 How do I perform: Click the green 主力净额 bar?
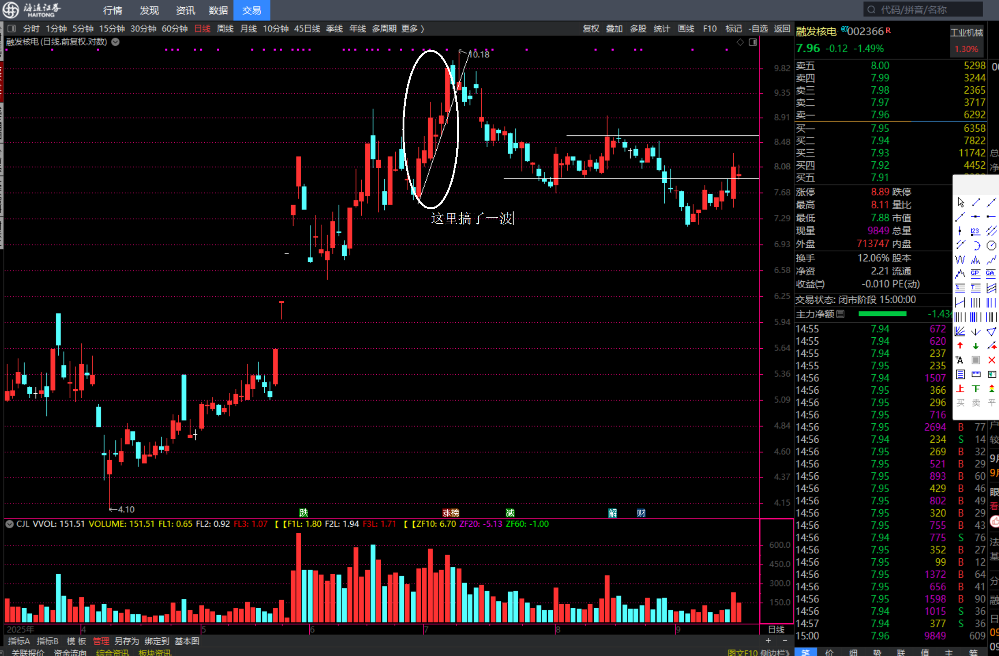882,314
